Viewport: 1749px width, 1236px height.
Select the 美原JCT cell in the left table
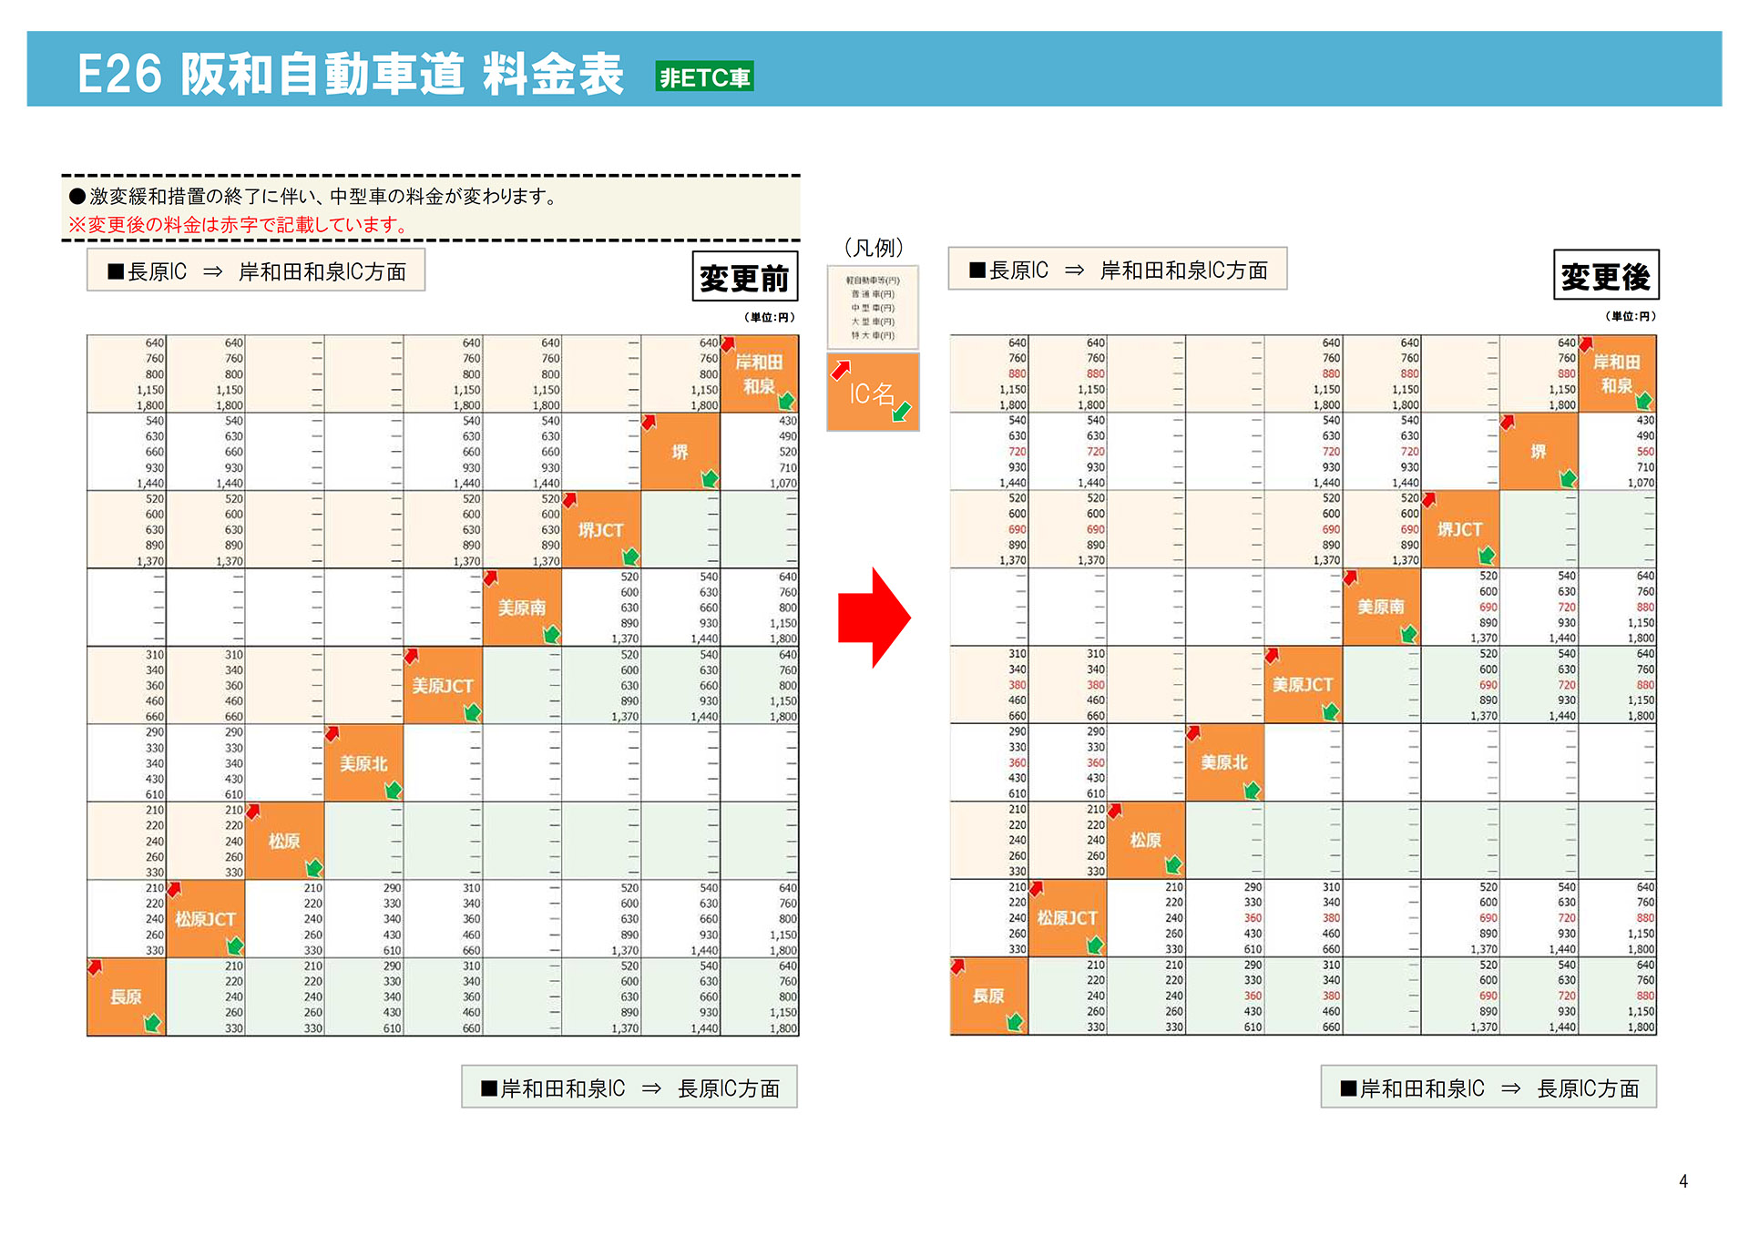(444, 685)
